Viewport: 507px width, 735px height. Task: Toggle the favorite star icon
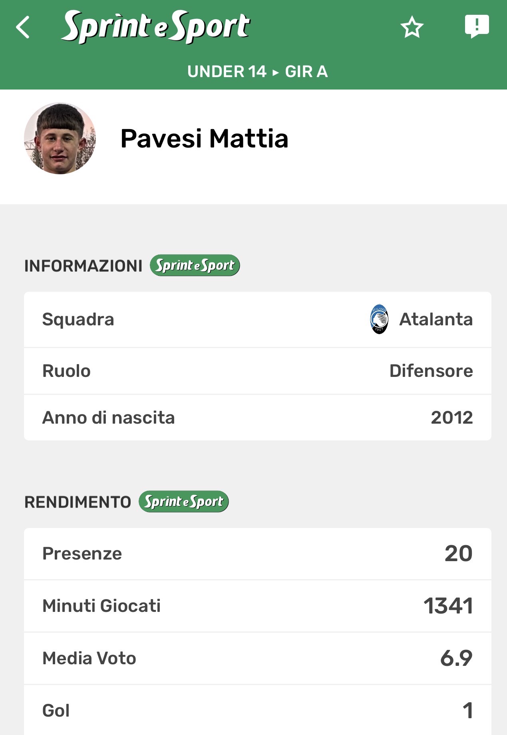pos(412,27)
